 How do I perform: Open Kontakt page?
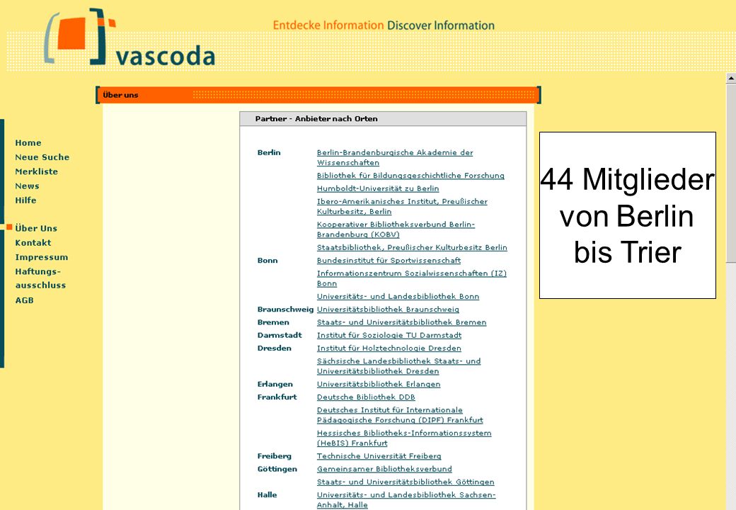[33, 243]
